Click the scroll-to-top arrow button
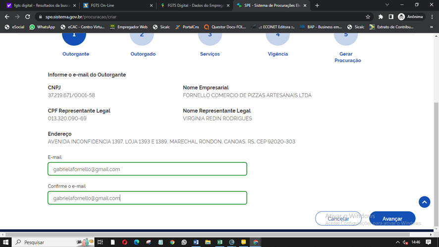Viewport: 439px width, 247px height. pyautogui.click(x=424, y=202)
